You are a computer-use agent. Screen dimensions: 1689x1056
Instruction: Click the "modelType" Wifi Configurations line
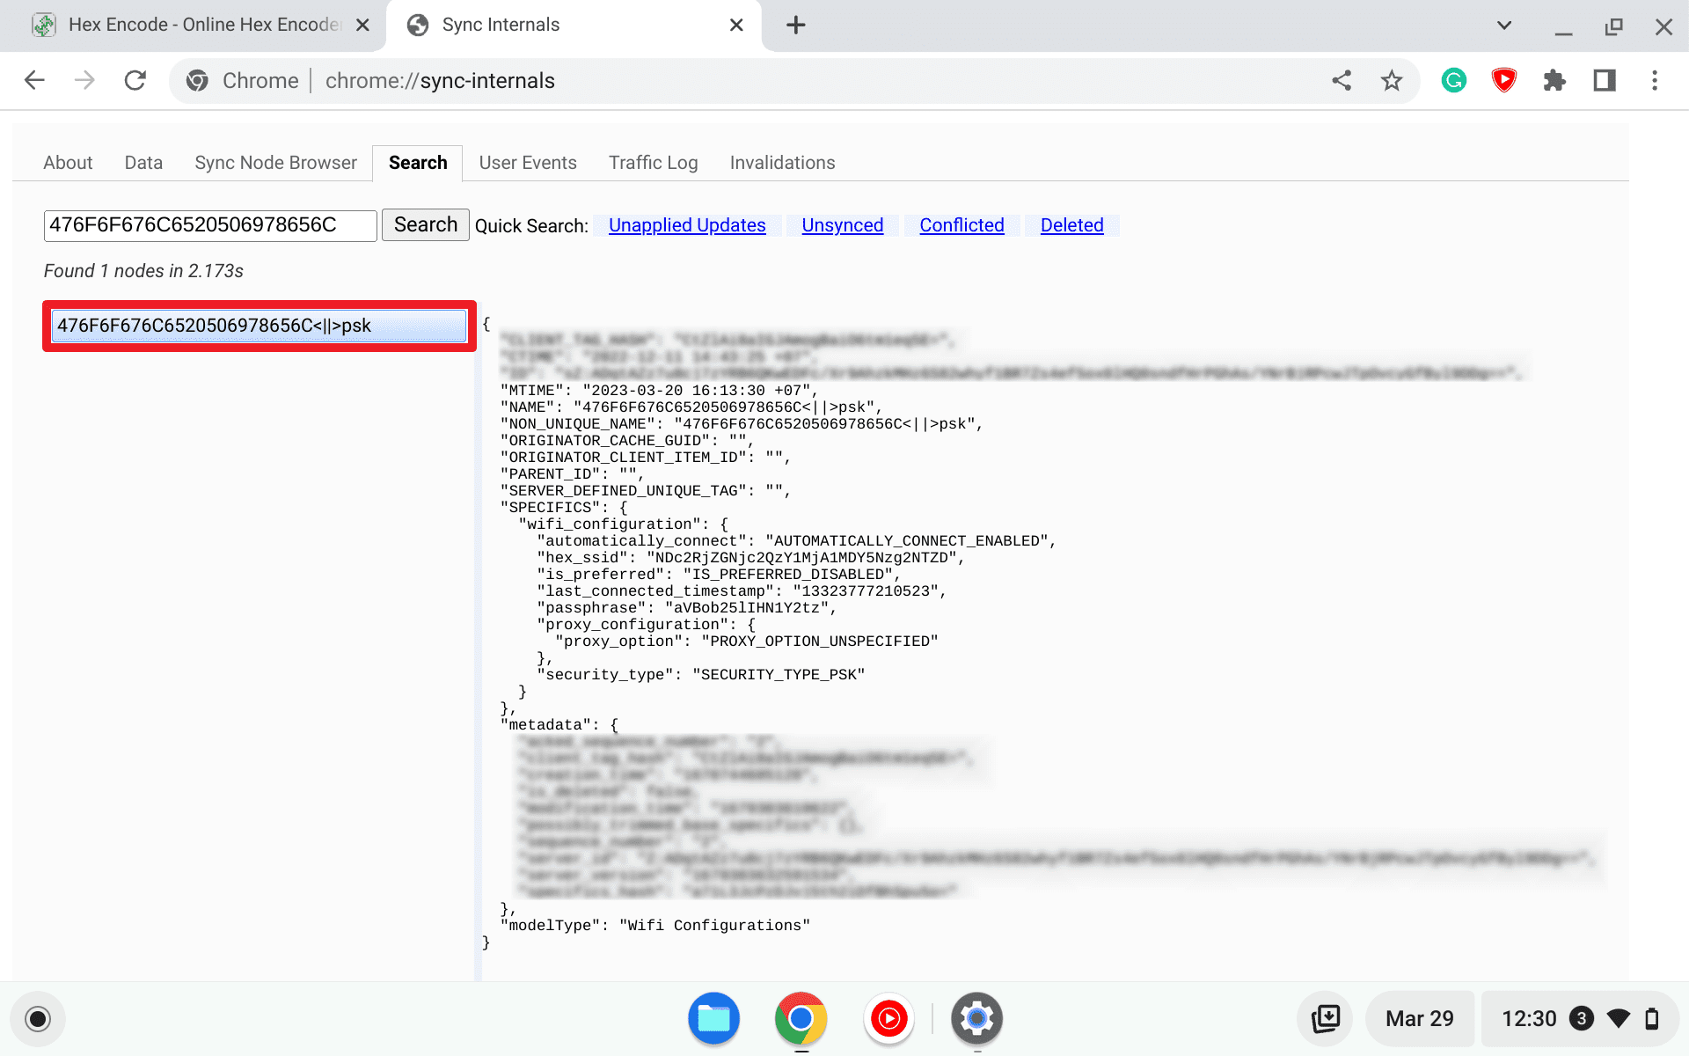654,926
